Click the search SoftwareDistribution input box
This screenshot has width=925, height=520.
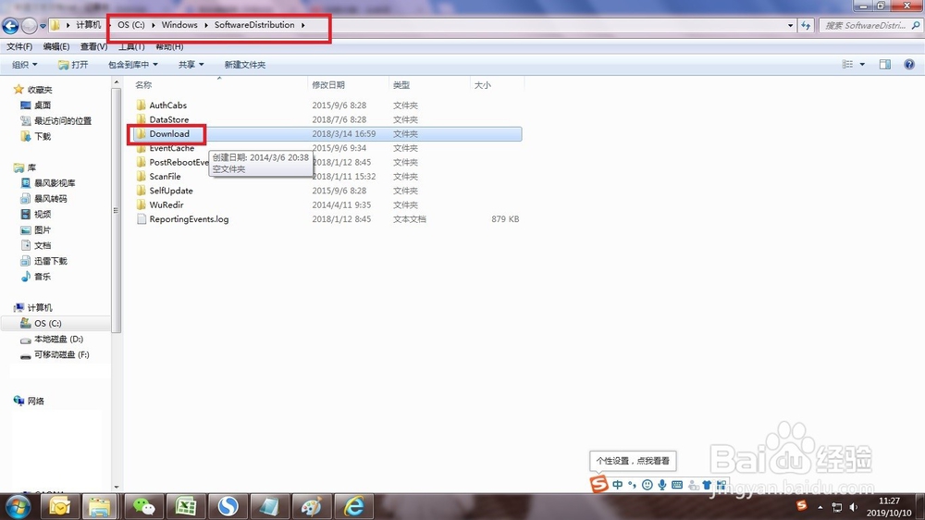[x=865, y=25]
